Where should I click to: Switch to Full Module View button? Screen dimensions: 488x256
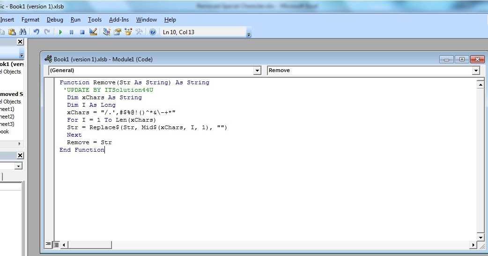56,244
